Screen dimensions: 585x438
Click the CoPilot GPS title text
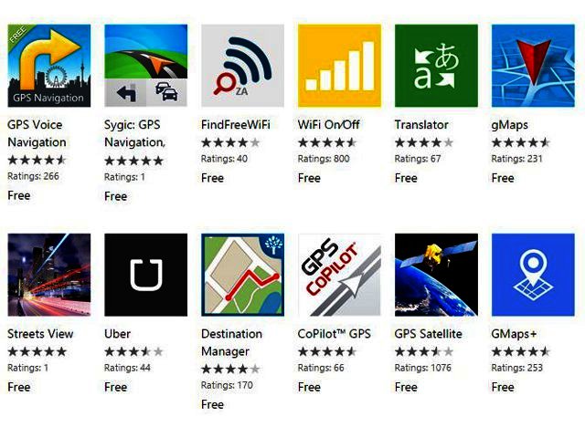(x=334, y=334)
